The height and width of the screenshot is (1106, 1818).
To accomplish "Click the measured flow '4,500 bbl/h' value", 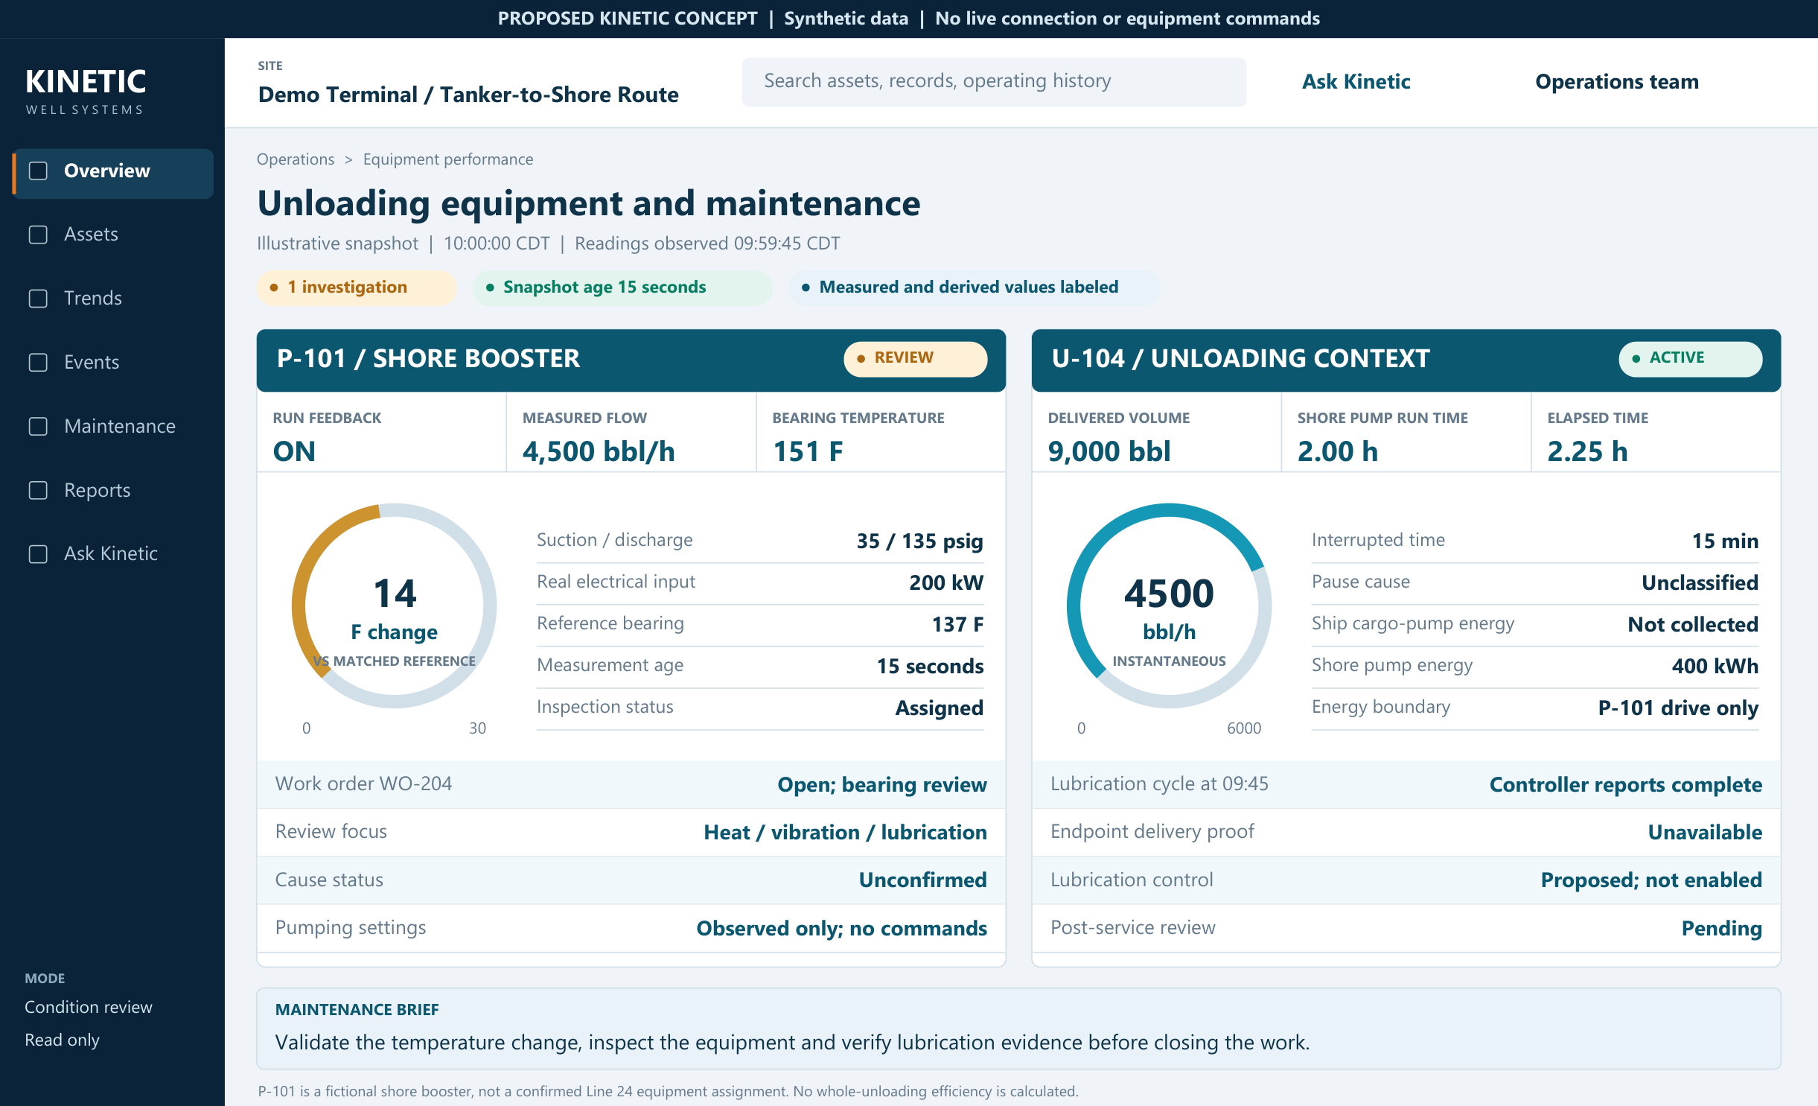I will (599, 451).
